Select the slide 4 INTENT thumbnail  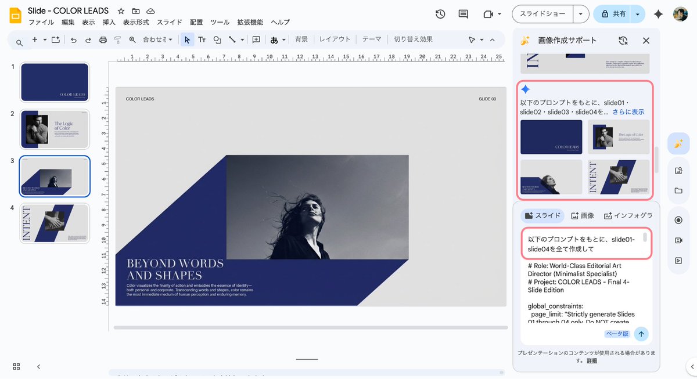click(x=55, y=223)
